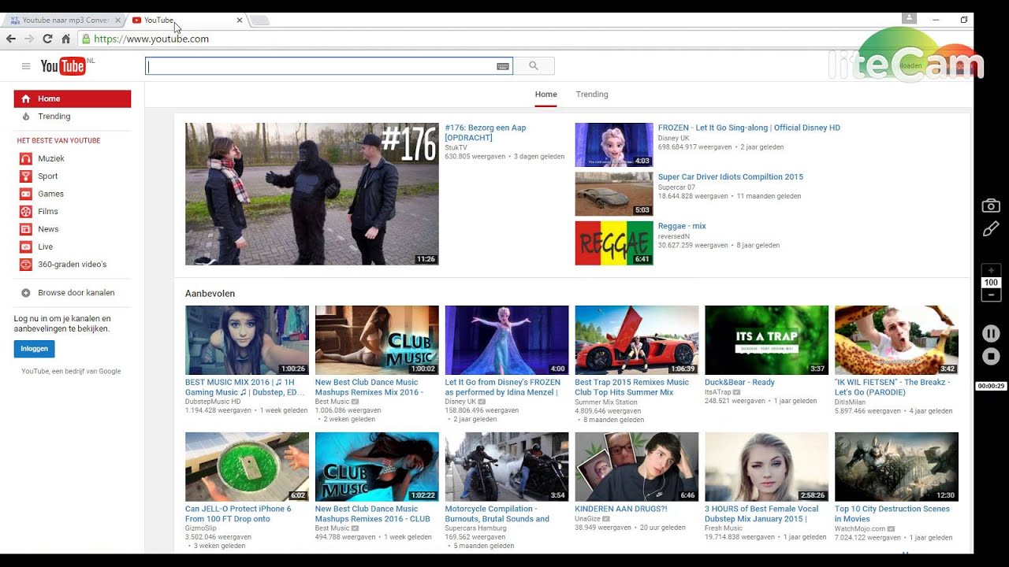Open Let It Go from Disney's FROZEN thumbnail
This screenshot has height=567, width=1009.
(x=507, y=340)
